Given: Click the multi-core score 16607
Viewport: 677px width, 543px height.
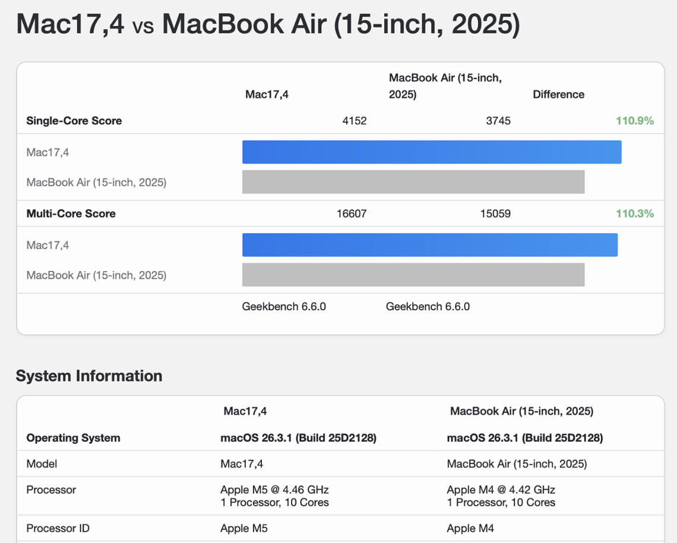Looking at the screenshot, I should pos(352,213).
